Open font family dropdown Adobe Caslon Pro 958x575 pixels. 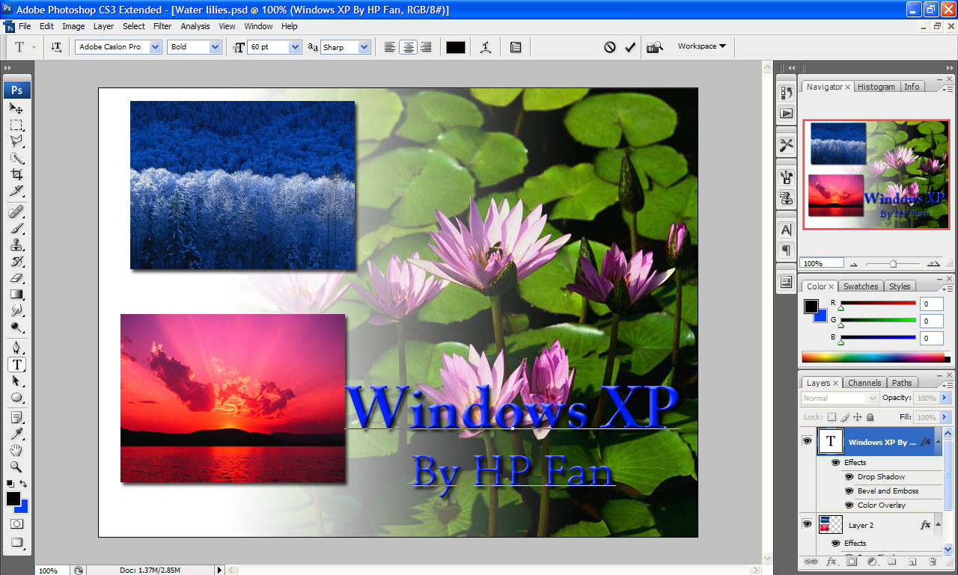click(156, 47)
